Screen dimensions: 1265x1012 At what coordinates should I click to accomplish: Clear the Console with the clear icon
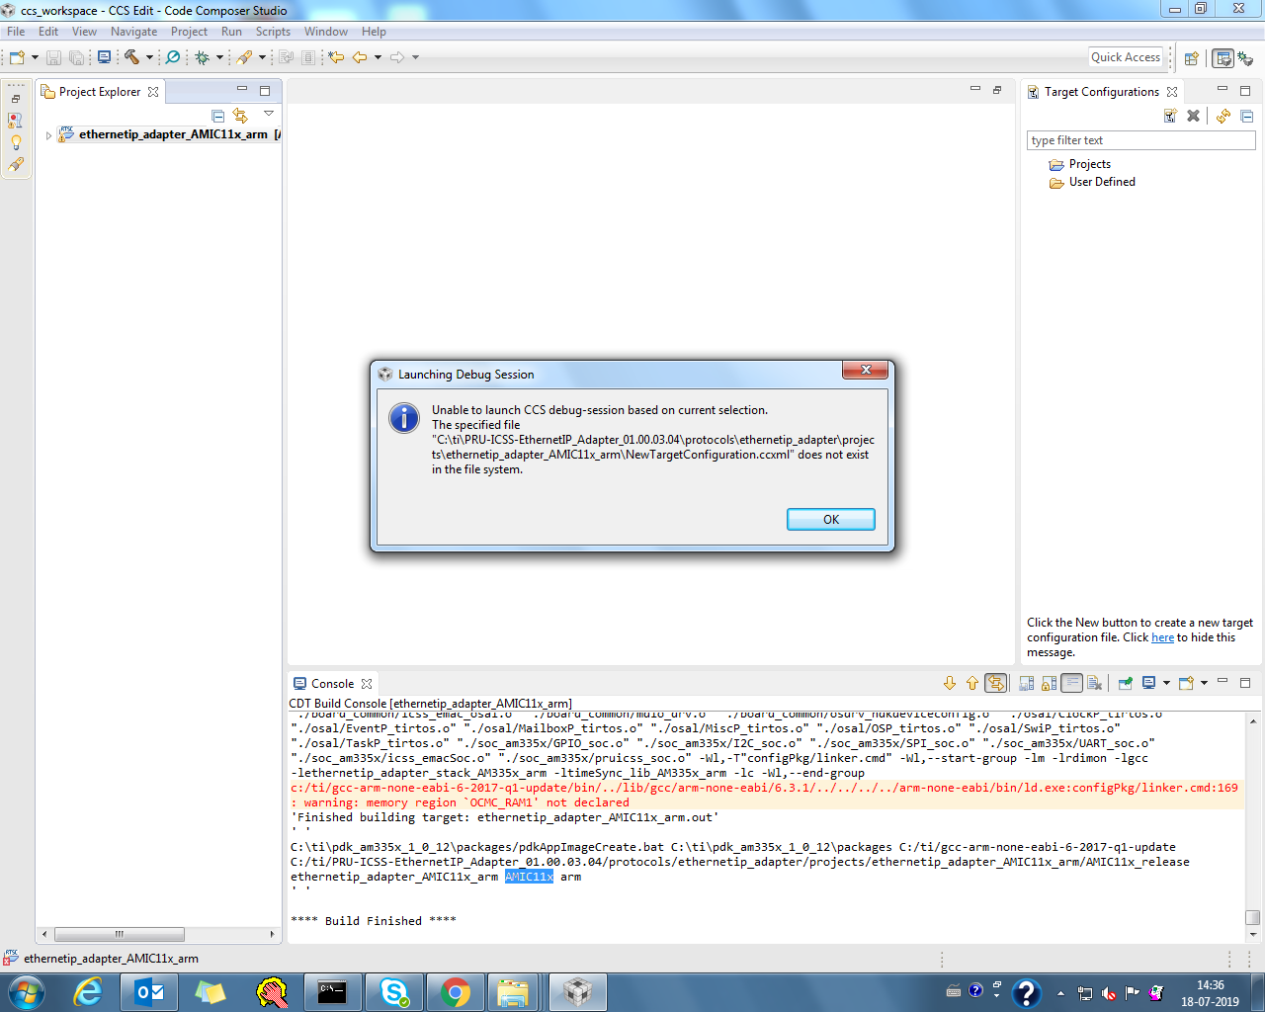click(1094, 683)
